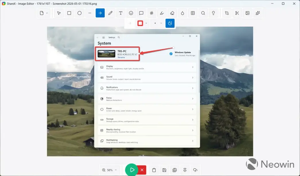This screenshot has height=176, width=300.
Task: Select the Pixelate grid tool
Action: (193, 13)
